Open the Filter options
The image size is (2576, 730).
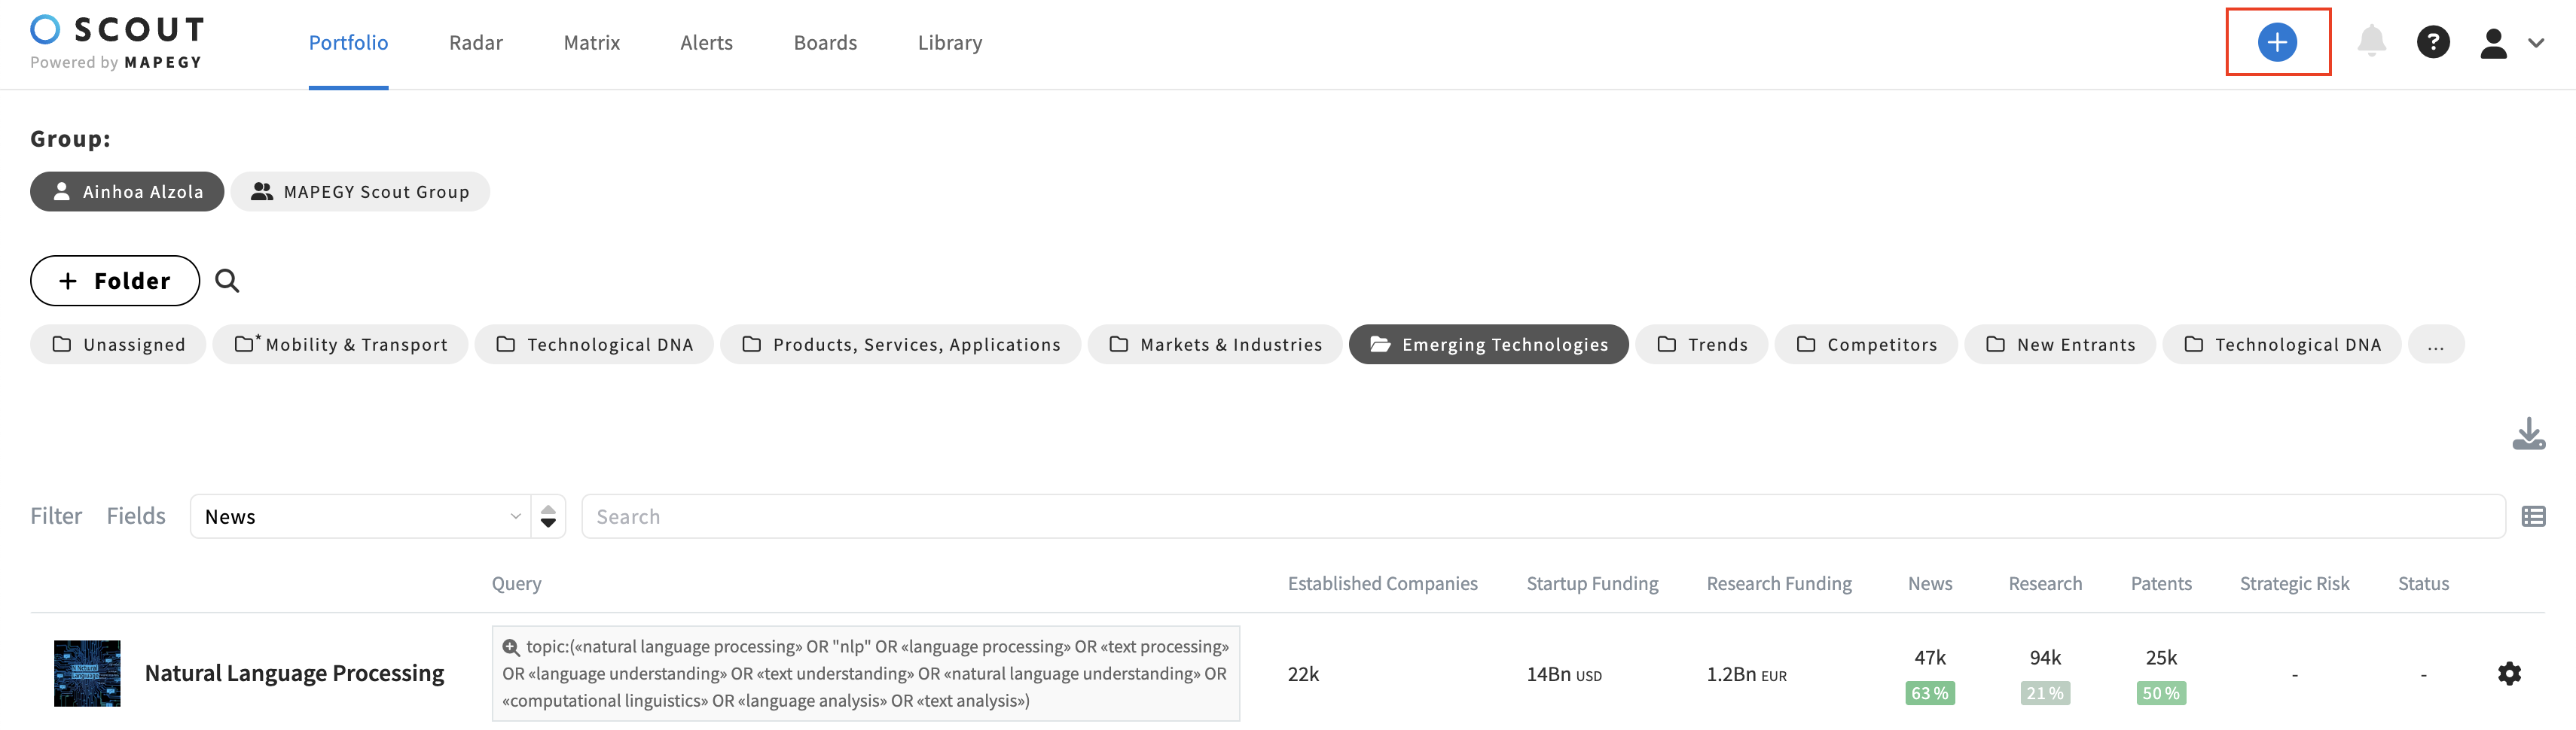pos(56,516)
